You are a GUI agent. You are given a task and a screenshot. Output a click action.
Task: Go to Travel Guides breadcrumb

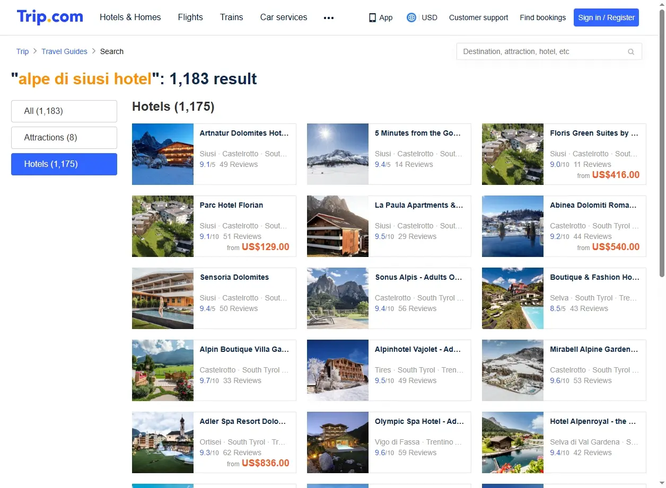pyautogui.click(x=64, y=51)
